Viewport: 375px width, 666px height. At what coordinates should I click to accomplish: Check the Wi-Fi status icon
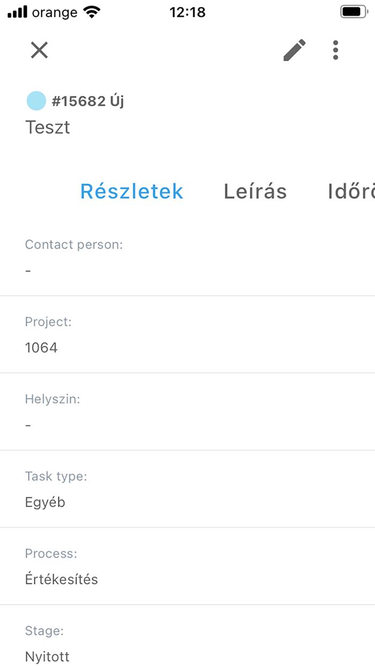point(93,12)
